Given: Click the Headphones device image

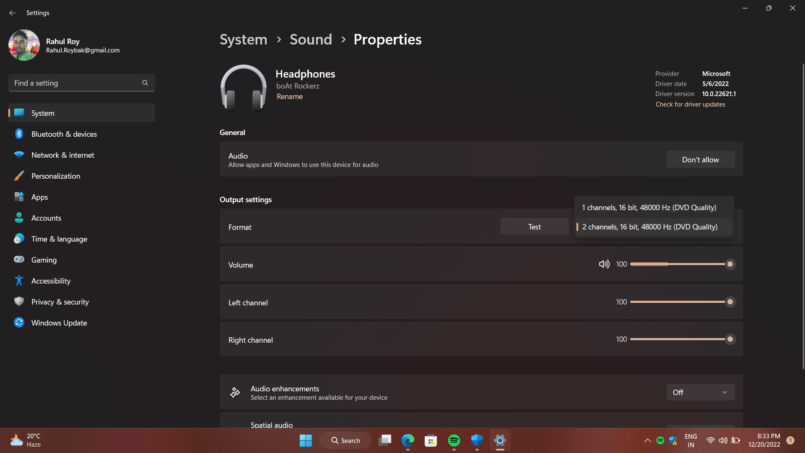Looking at the screenshot, I should coord(244,88).
